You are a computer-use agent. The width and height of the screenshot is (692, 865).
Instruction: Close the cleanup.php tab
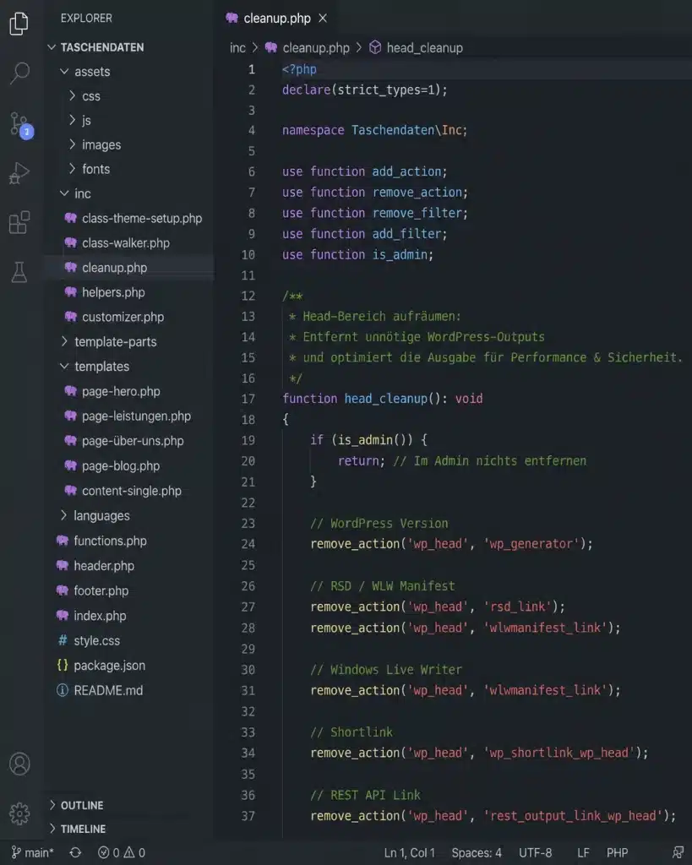point(323,19)
